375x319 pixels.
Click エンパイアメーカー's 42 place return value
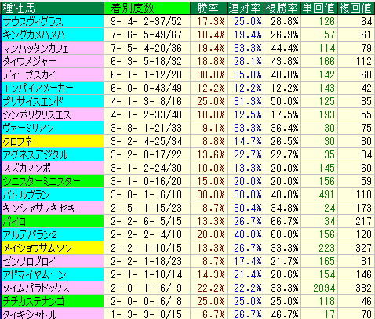366,88
